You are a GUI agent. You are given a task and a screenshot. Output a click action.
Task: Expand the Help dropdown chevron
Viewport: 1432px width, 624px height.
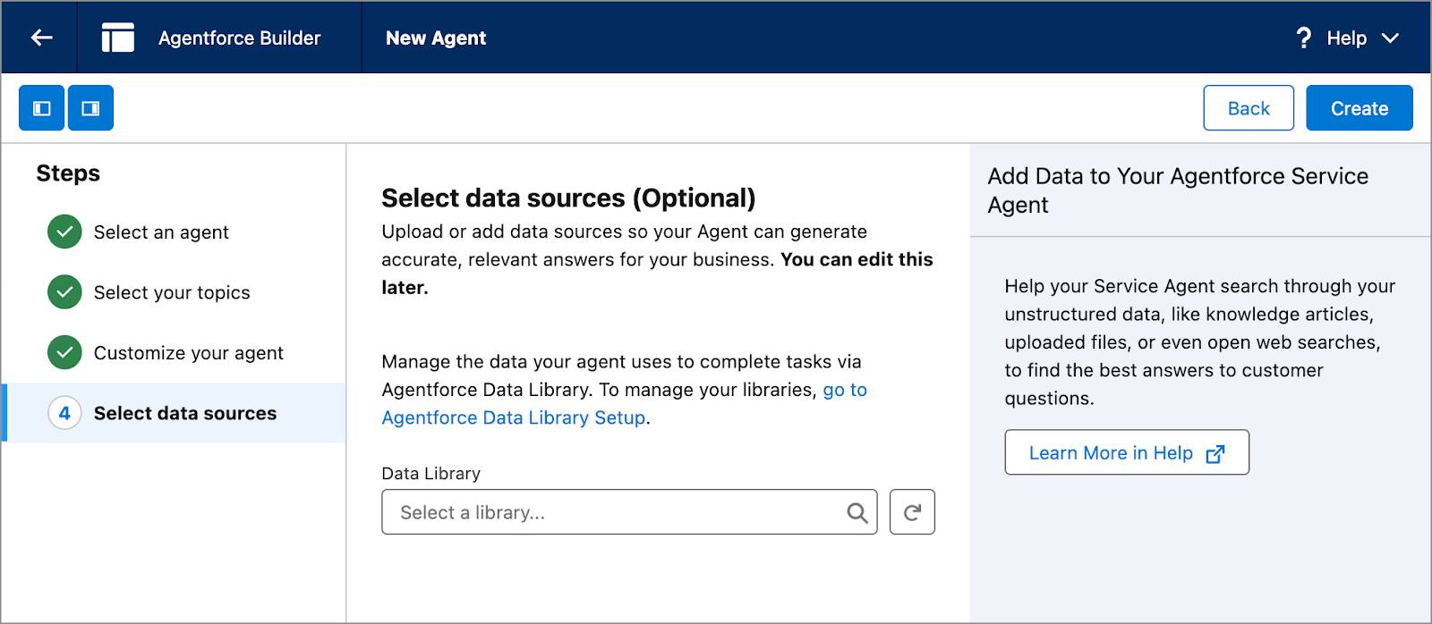[1390, 38]
